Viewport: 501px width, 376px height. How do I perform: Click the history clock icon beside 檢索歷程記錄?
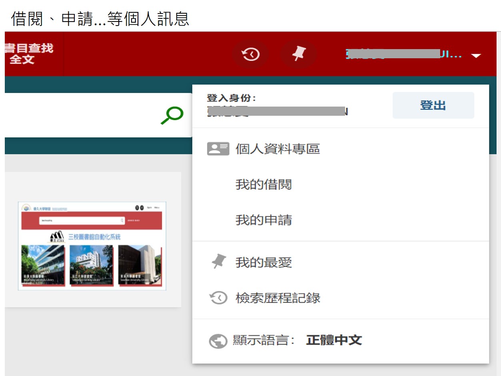tap(218, 298)
